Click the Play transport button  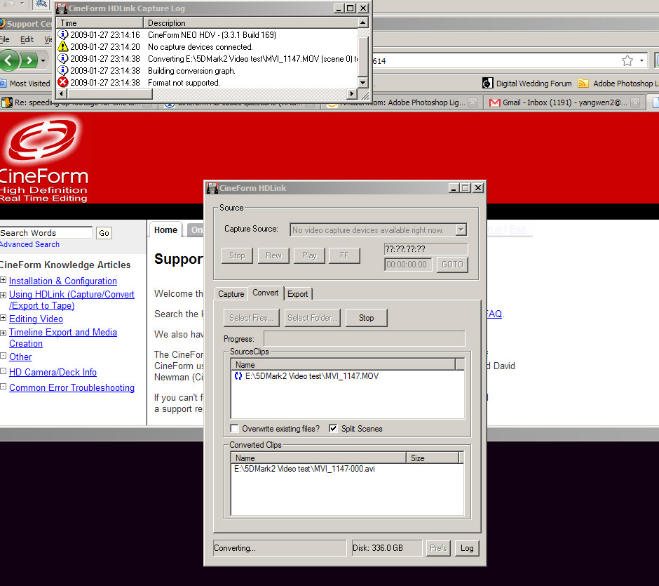pos(309,255)
